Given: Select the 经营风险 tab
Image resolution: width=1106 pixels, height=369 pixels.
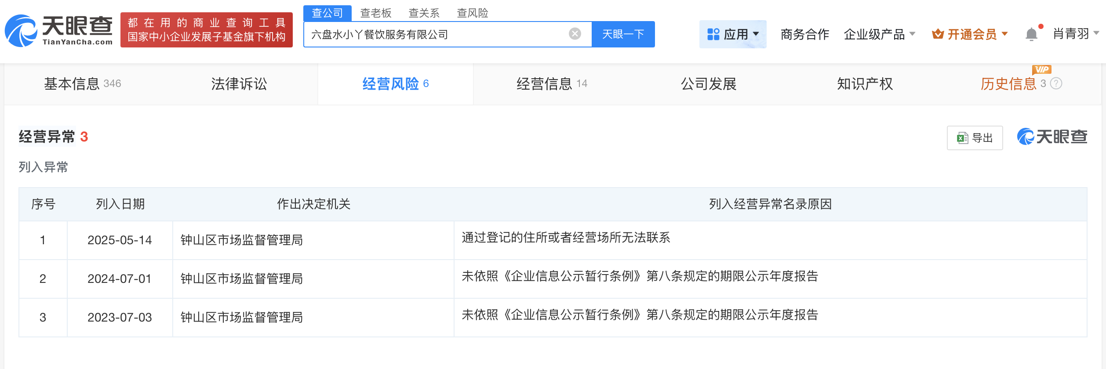Looking at the screenshot, I should [x=396, y=83].
